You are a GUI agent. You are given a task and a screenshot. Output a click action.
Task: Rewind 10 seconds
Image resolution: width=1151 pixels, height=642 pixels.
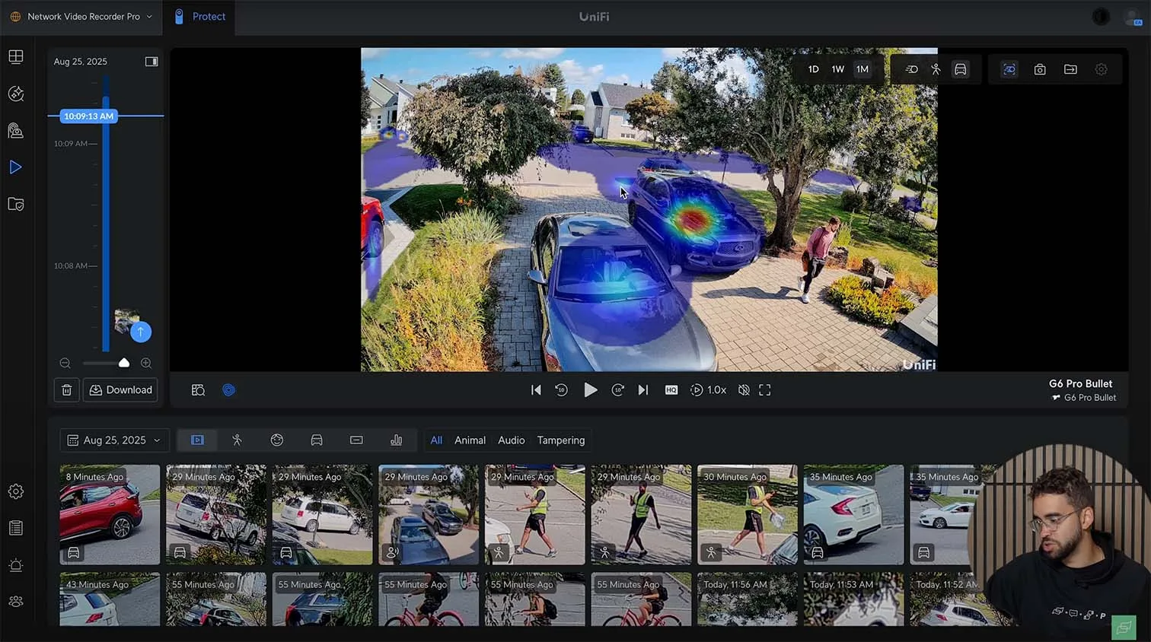[x=561, y=390]
